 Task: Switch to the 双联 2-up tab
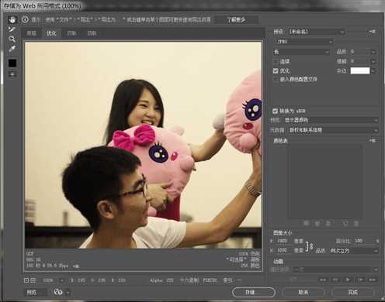click(x=71, y=33)
